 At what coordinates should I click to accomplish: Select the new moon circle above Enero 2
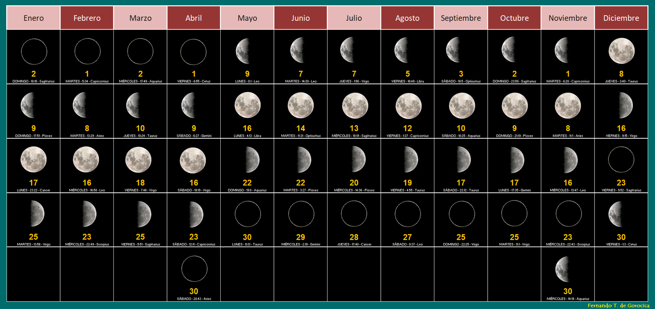pos(34,52)
